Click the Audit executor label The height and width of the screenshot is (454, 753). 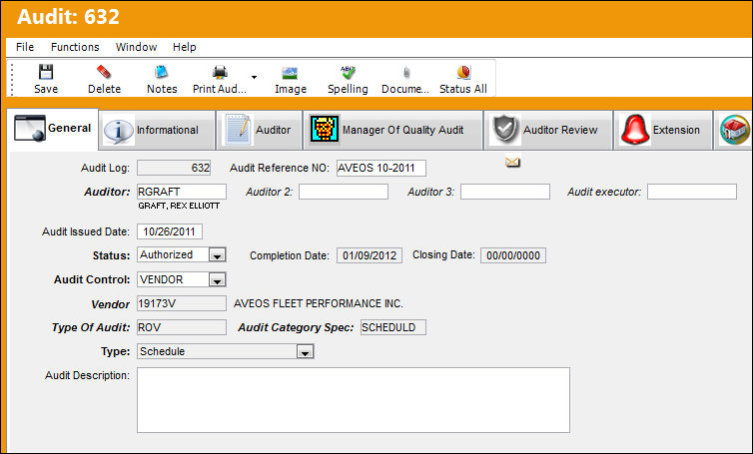[604, 192]
